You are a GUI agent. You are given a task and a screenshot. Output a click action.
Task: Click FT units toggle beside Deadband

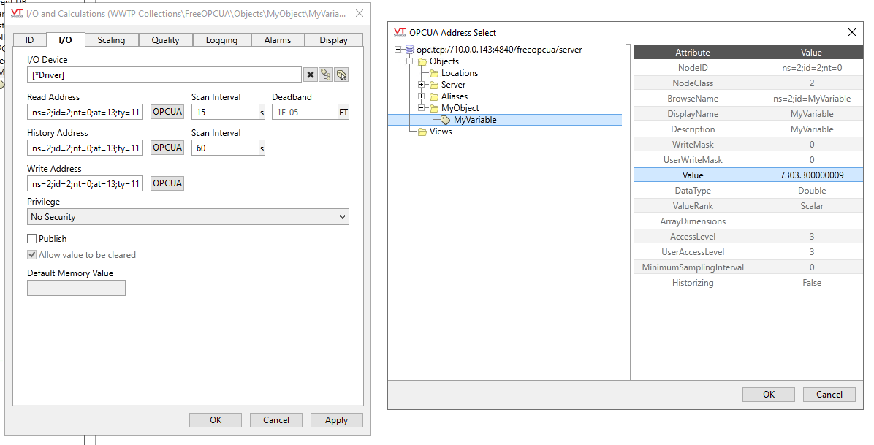[343, 112]
